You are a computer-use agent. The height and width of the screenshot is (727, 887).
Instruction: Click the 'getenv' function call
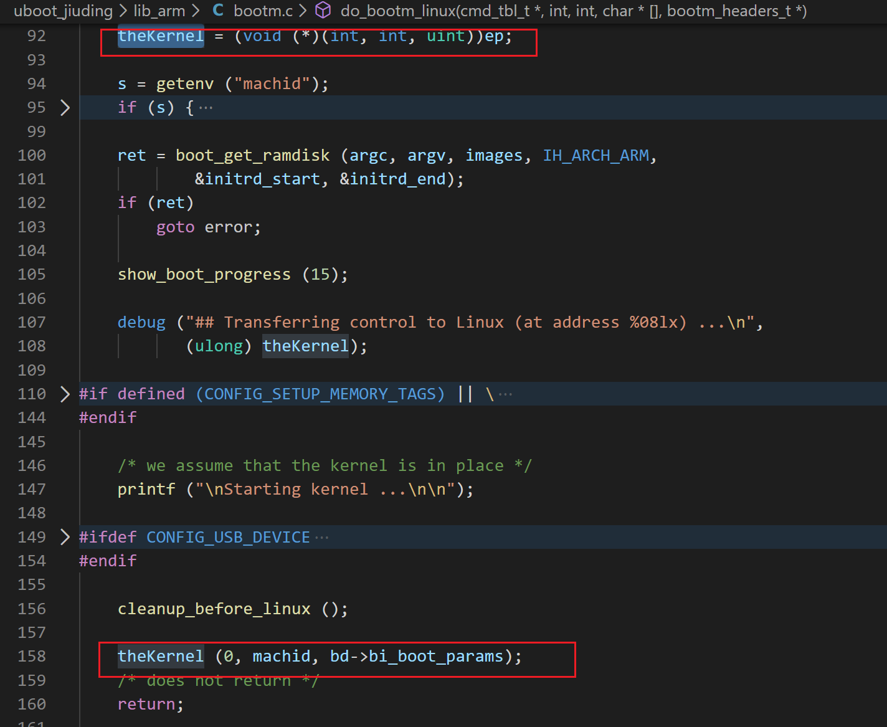tap(185, 83)
